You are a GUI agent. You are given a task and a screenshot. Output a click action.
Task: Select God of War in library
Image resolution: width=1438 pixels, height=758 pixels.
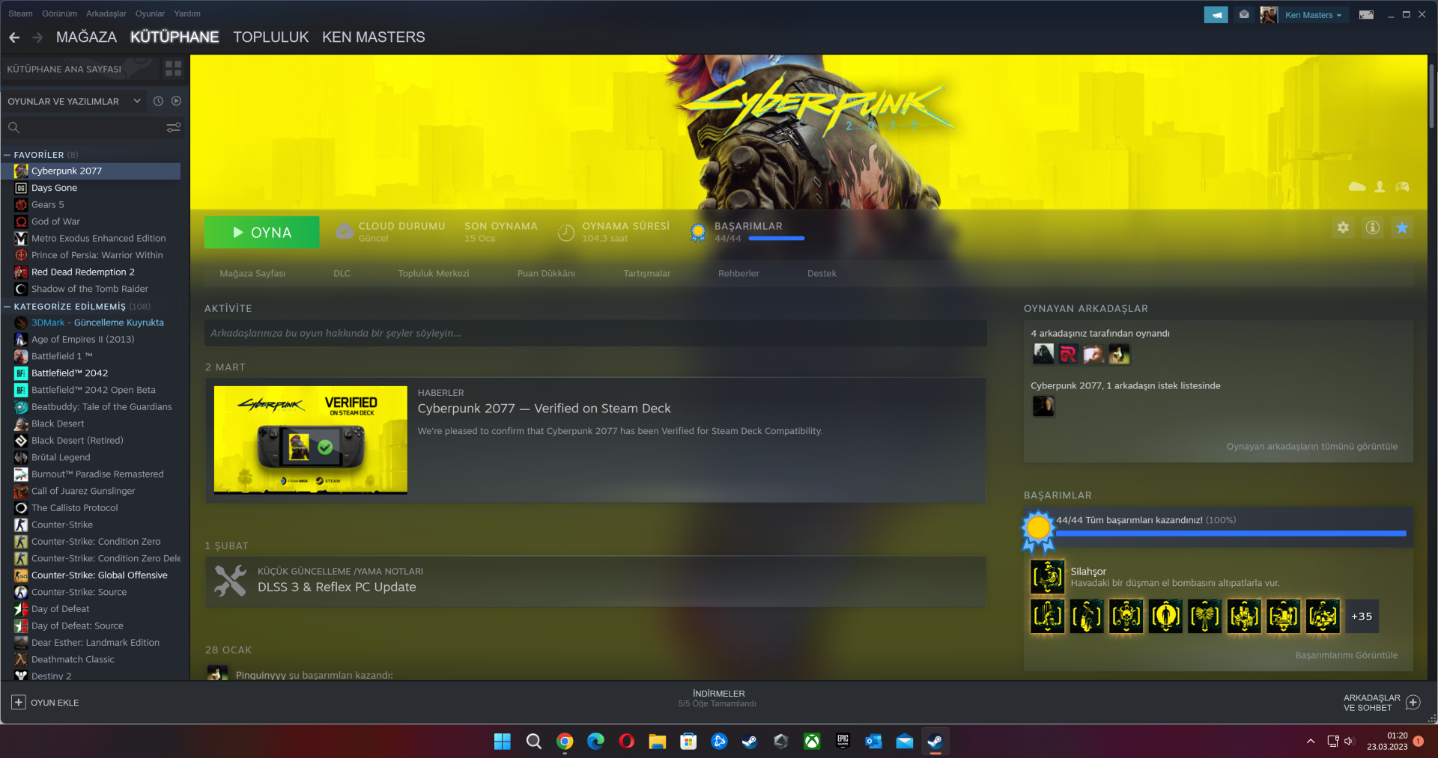click(91, 221)
